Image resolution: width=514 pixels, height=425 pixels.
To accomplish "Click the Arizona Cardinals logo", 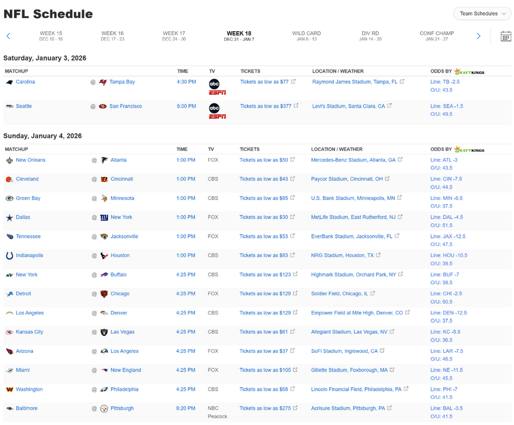I will tap(10, 351).
